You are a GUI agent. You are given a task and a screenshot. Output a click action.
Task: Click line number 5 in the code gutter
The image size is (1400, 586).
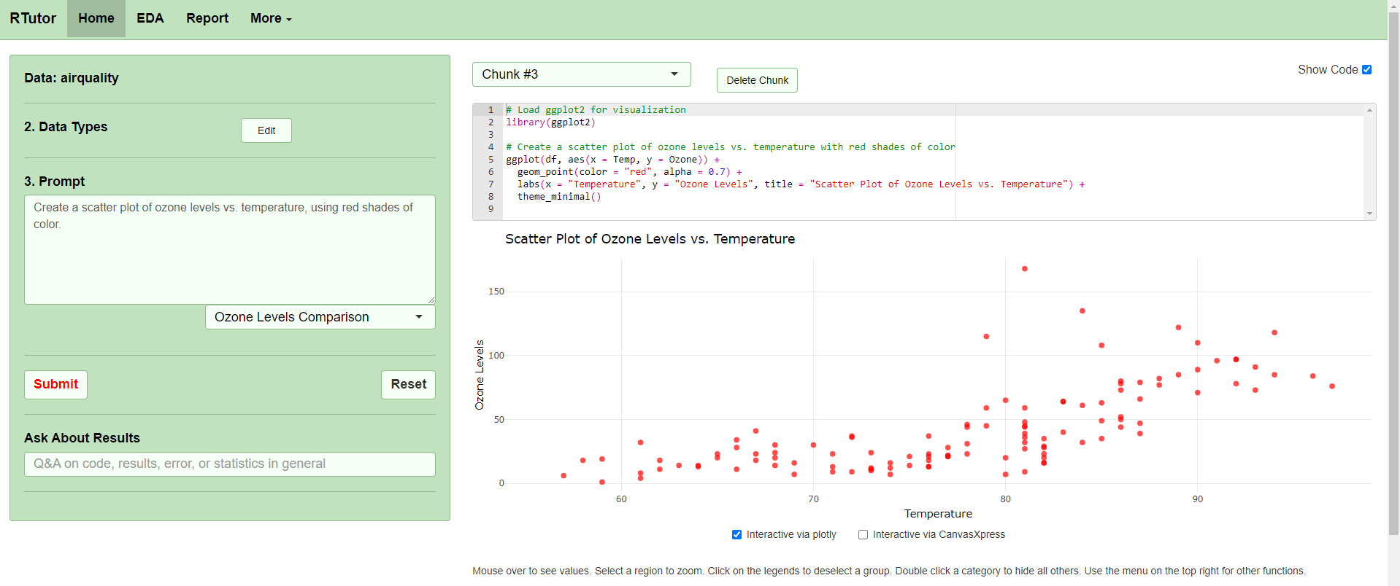click(491, 160)
